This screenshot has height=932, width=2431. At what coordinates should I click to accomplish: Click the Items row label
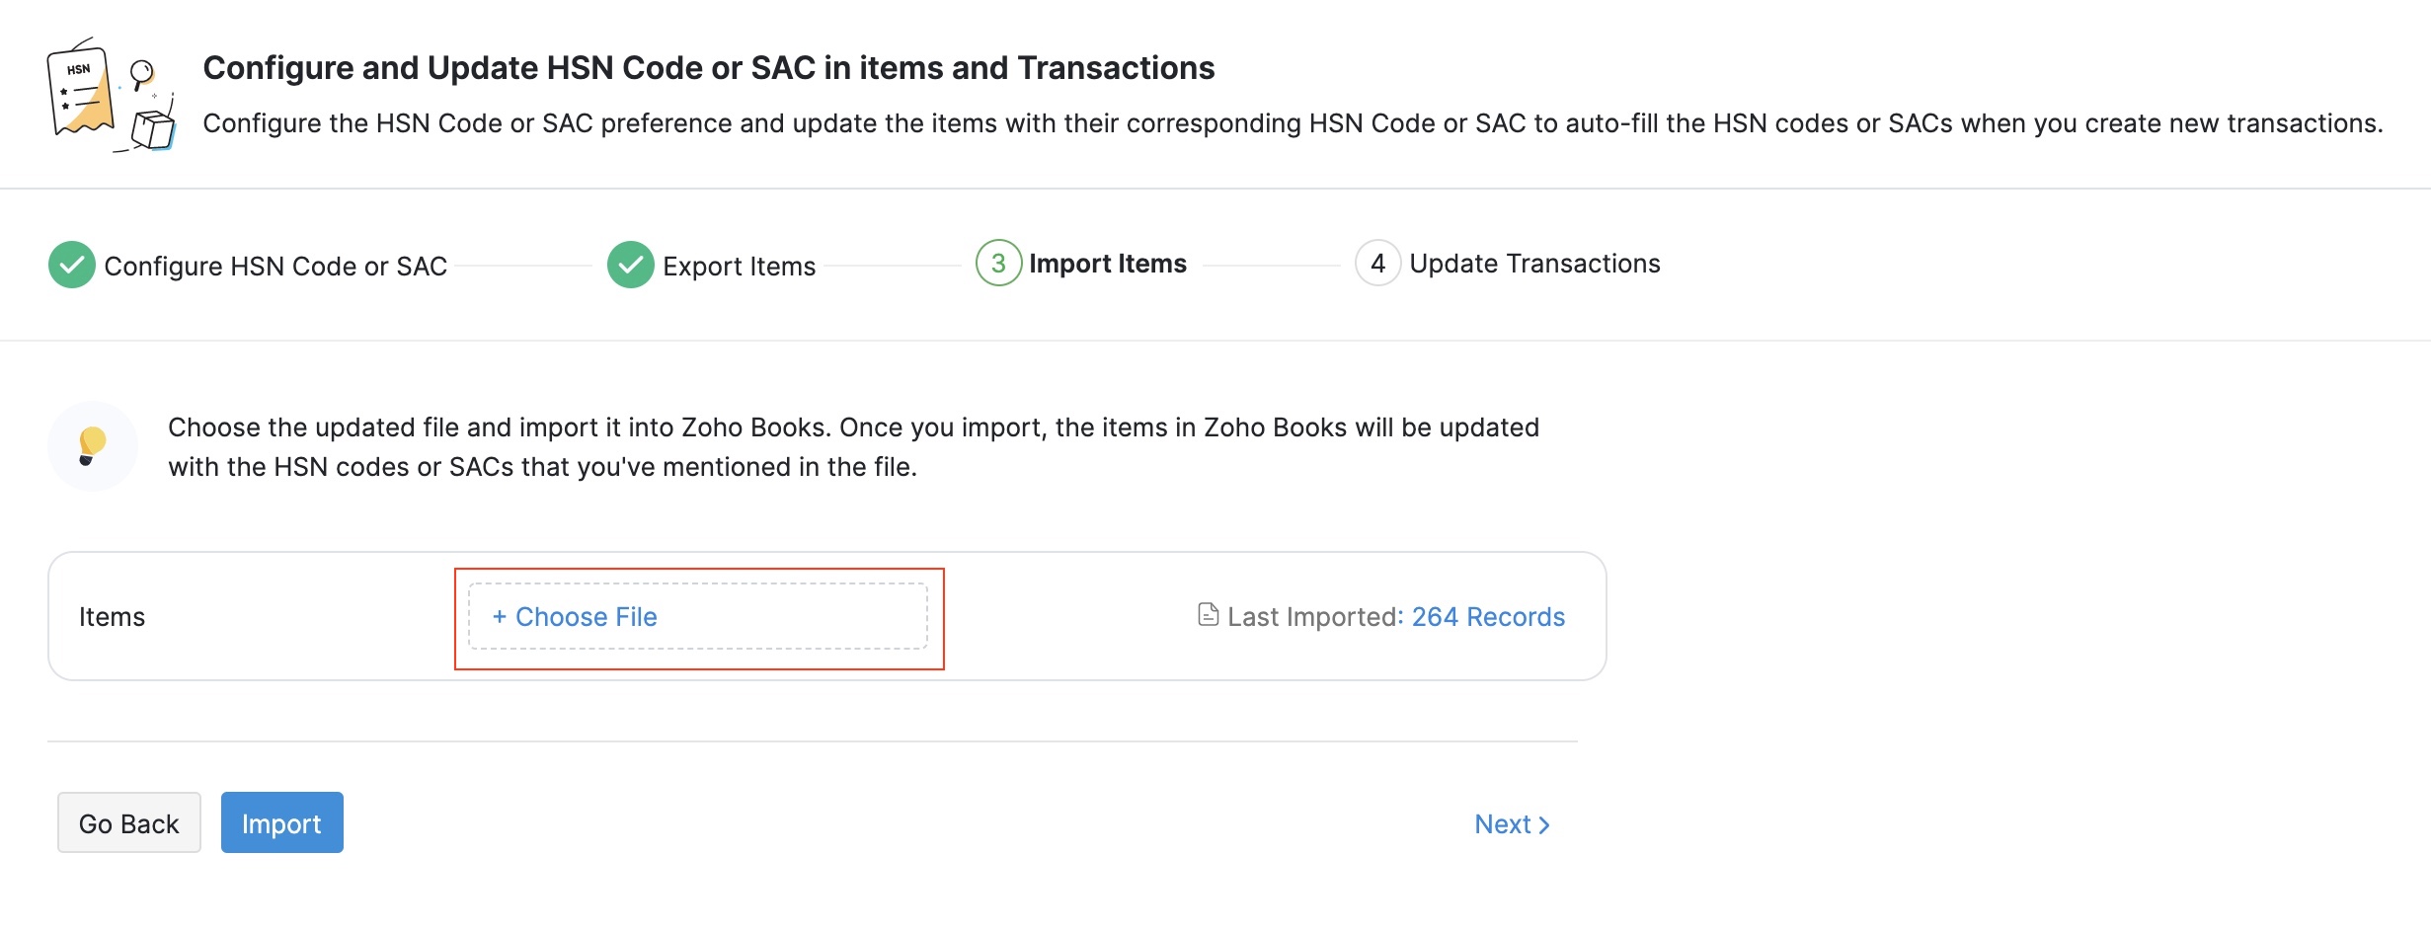click(112, 617)
